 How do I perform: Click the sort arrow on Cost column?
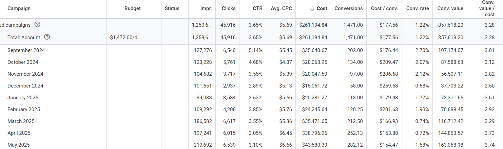312,8
